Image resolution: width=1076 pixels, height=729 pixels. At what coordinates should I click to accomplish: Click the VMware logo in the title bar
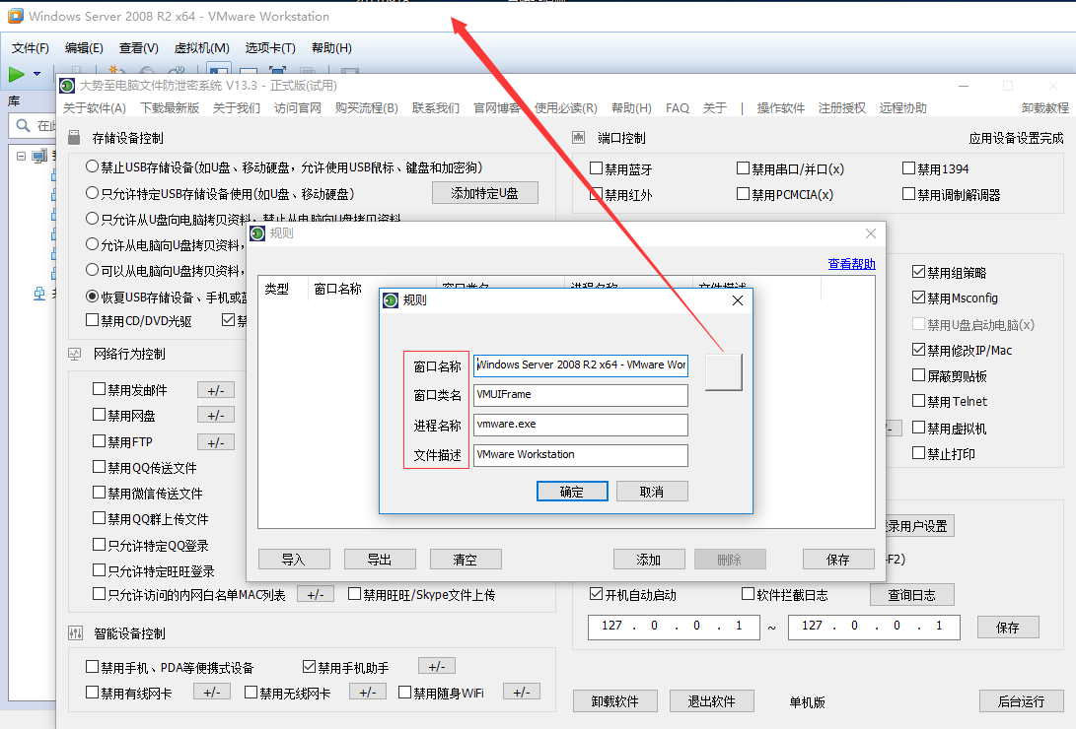16,16
